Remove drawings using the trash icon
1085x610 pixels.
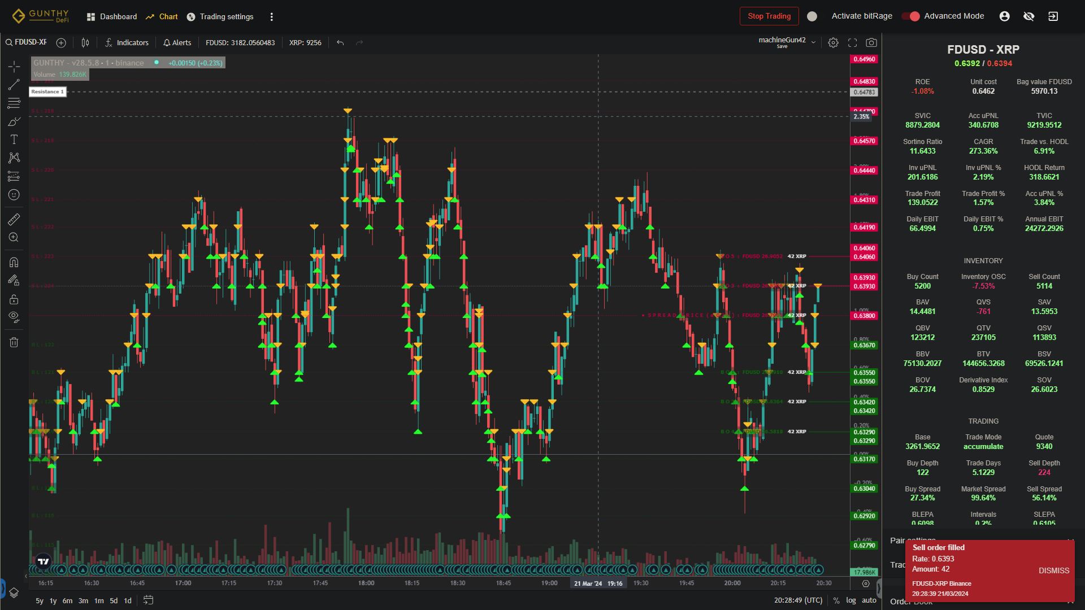pos(14,342)
